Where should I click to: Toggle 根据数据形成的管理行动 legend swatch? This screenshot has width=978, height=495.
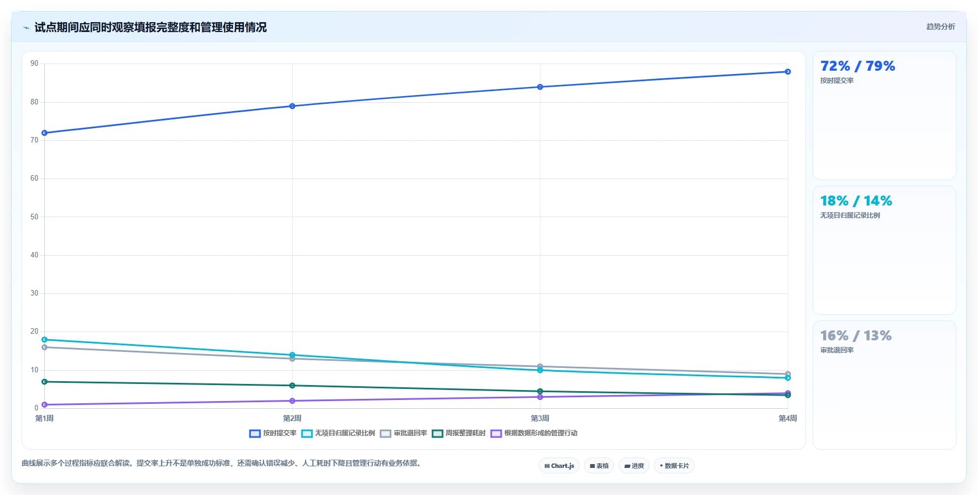tap(496, 434)
